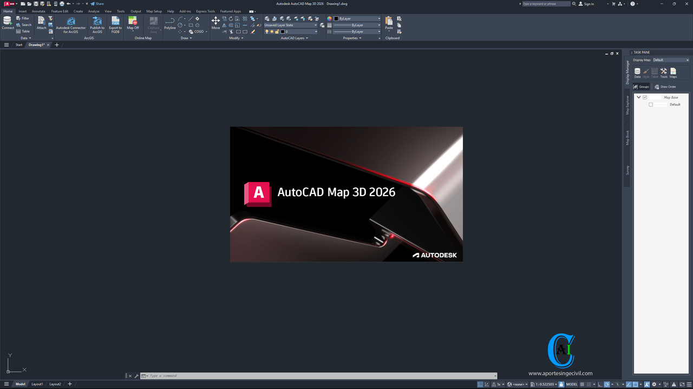Open the ByLayer color dropdown
693x389 pixels.
point(357,18)
